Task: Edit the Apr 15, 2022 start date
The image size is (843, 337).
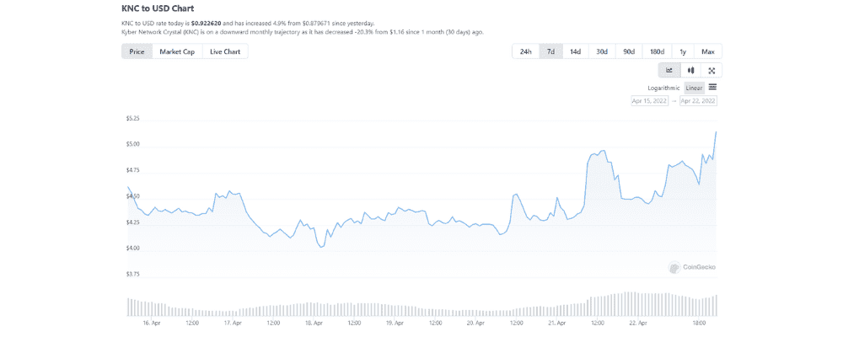Action: [649, 101]
